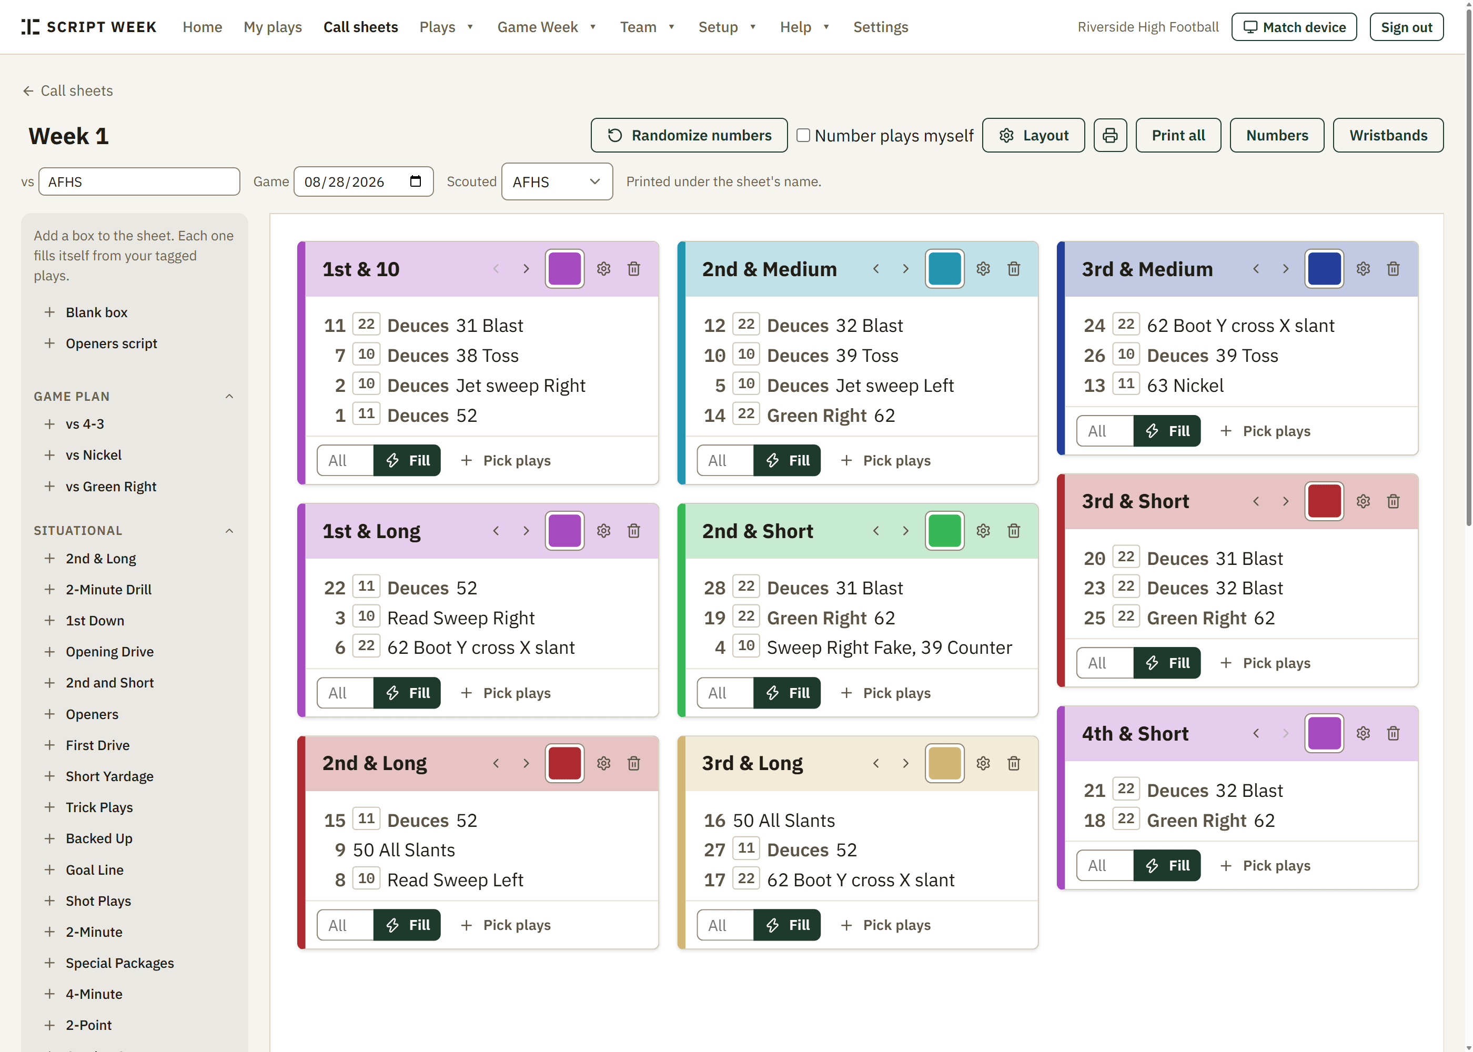Move 4th & Short box left with arrow
This screenshot has height=1052, width=1473.
coord(1256,733)
